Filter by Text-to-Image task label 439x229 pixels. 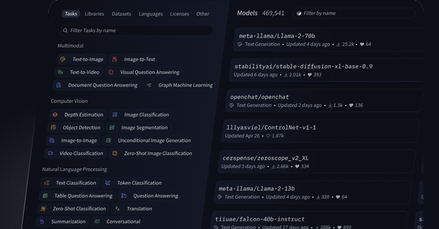[x=88, y=59]
